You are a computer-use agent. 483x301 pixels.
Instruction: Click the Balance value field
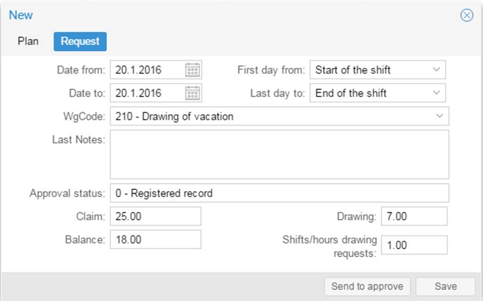click(x=155, y=240)
